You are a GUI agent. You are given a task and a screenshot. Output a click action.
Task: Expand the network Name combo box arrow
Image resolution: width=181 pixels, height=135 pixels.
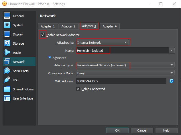[x=172, y=50]
